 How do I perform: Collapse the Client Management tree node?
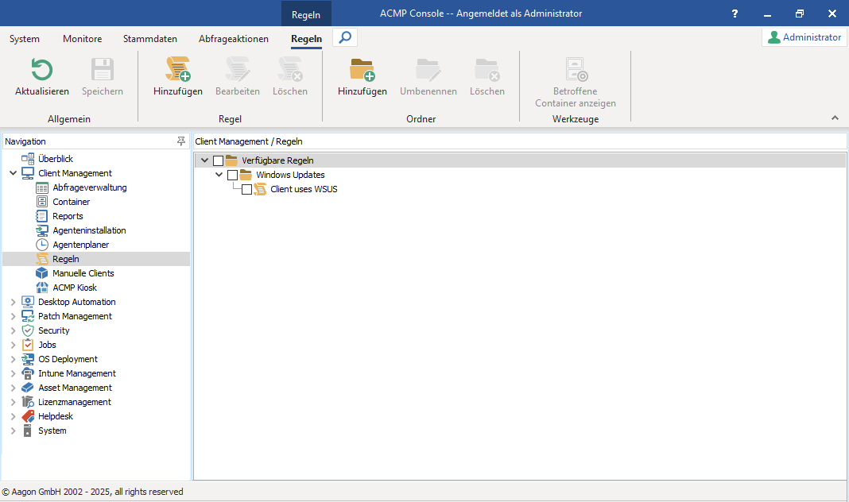[x=14, y=173]
